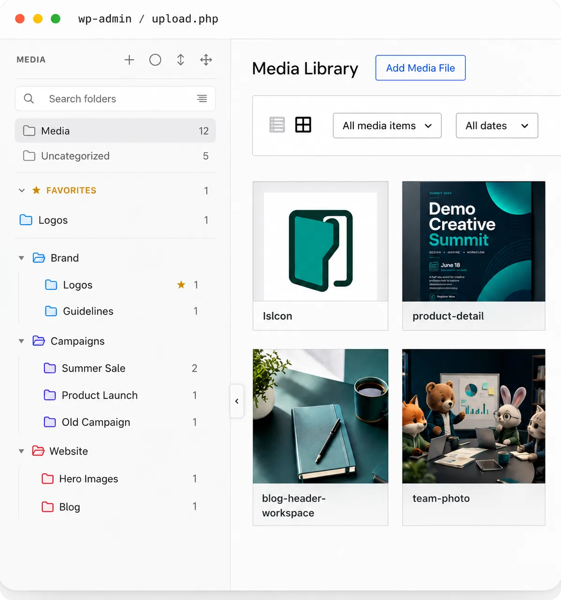Click the Campaigns open-folder icon
Viewport: 561px width, 600px height.
pos(39,341)
